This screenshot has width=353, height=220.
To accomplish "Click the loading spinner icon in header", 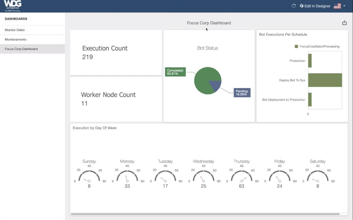I will [294, 6].
